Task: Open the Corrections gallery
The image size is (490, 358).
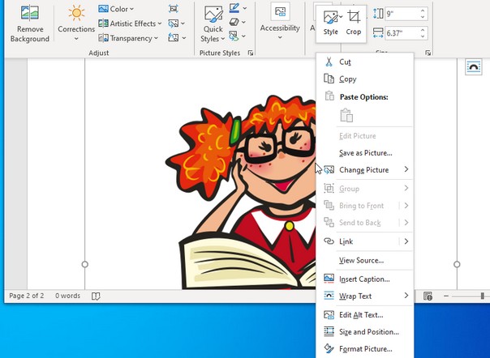Action: [76, 24]
